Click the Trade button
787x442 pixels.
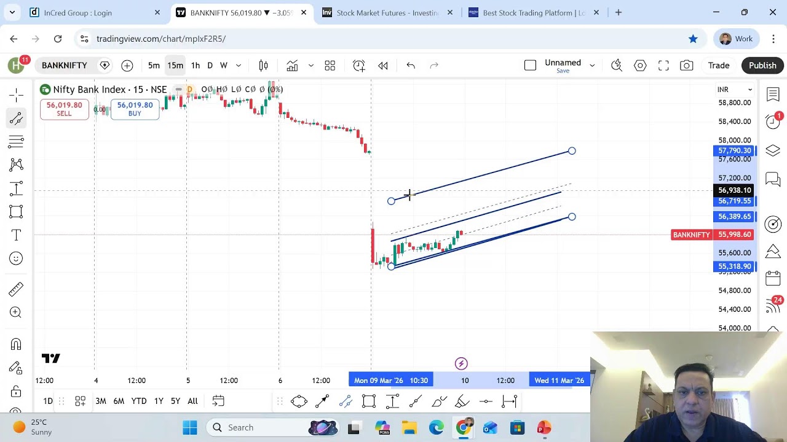click(x=718, y=66)
